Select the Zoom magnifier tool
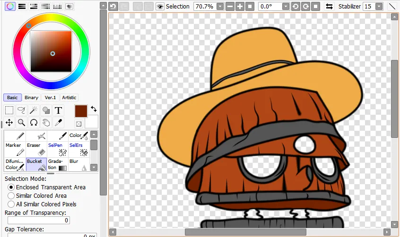400x237 pixels. pyautogui.click(x=21, y=123)
